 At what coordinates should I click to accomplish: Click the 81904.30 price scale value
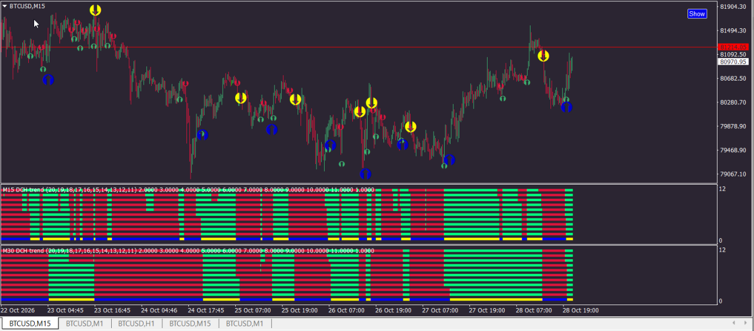tap(733, 6)
